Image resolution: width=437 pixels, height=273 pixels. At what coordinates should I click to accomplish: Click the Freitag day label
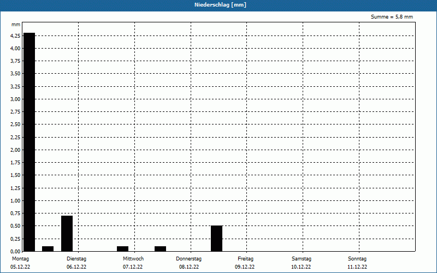[x=245, y=259]
